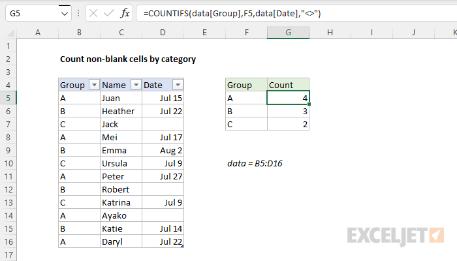This screenshot has width=457, height=261.
Task: Click the note 'data = B5:D16'
Action: point(255,163)
